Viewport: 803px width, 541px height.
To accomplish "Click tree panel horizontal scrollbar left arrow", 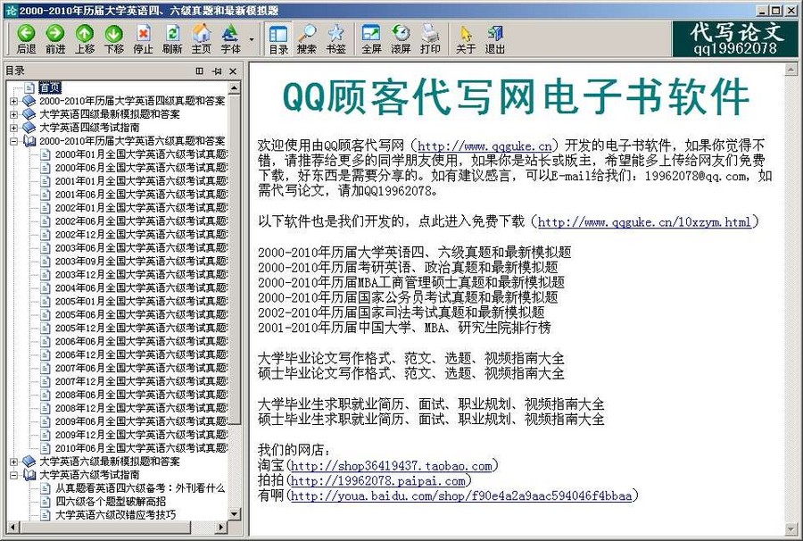I will click(x=13, y=527).
